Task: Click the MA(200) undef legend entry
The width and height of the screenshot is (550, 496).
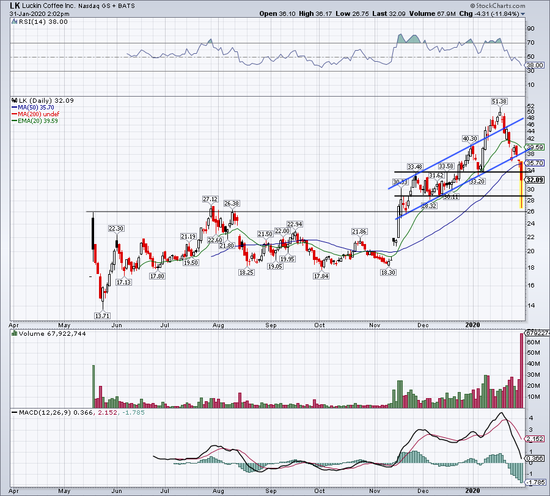Action: click(38, 114)
